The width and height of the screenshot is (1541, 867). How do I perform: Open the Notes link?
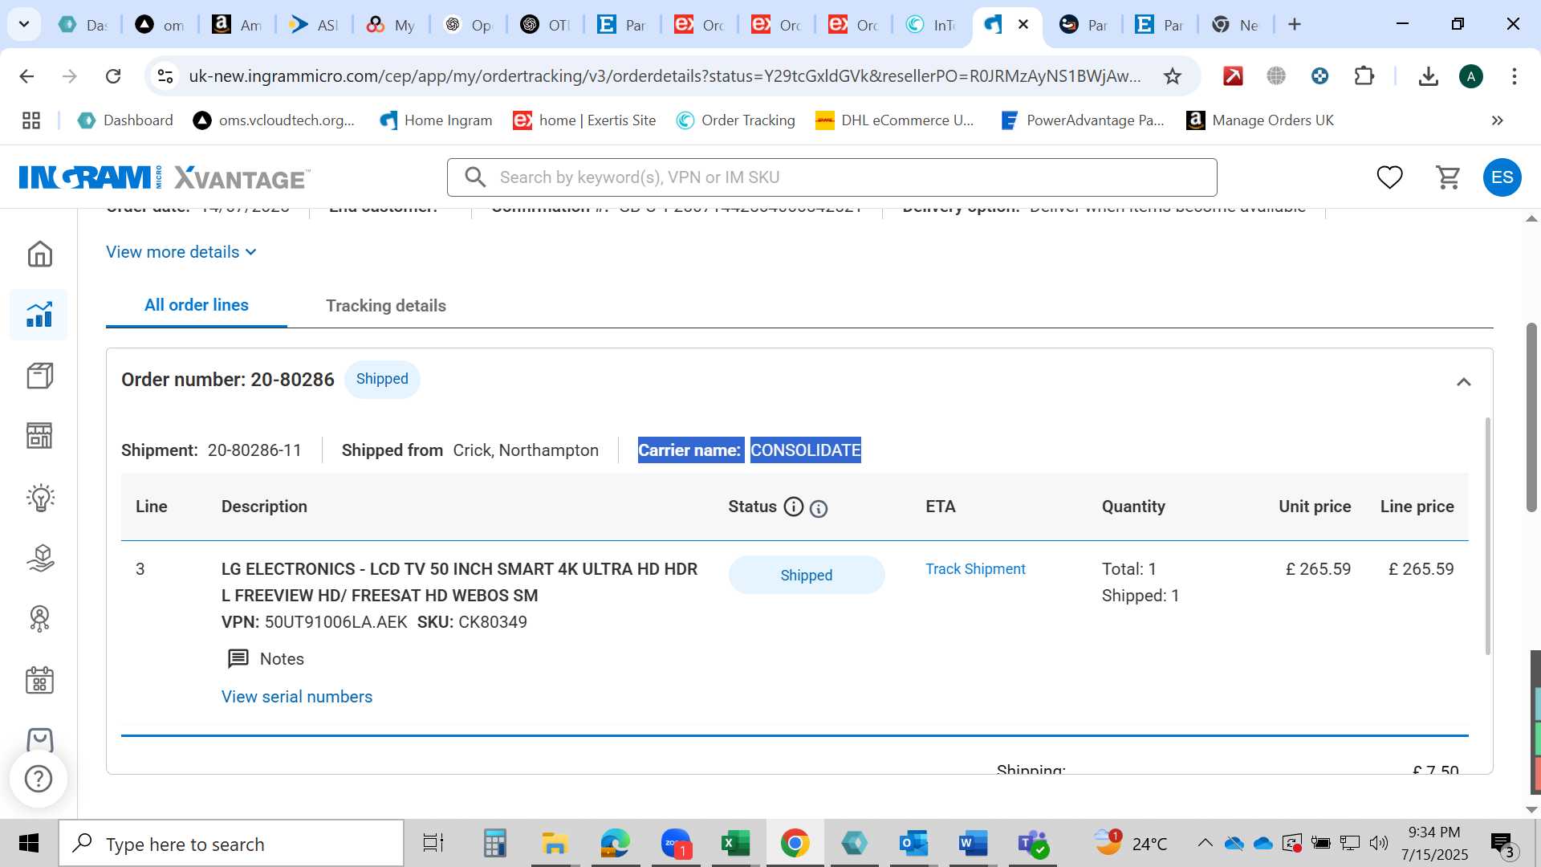pos(282,659)
